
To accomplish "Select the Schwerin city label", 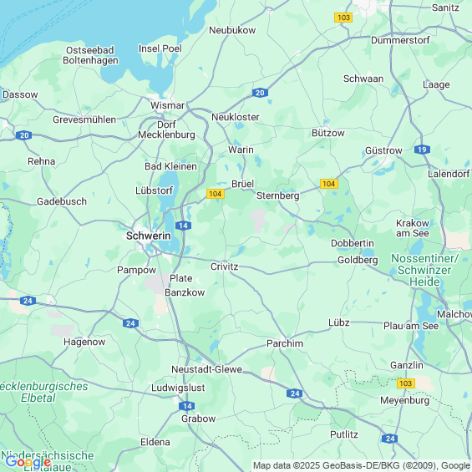I will click(x=149, y=236).
